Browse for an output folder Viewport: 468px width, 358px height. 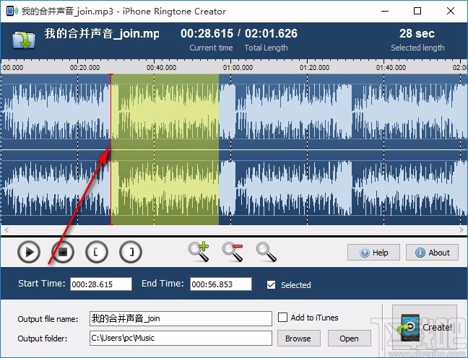tap(299, 339)
